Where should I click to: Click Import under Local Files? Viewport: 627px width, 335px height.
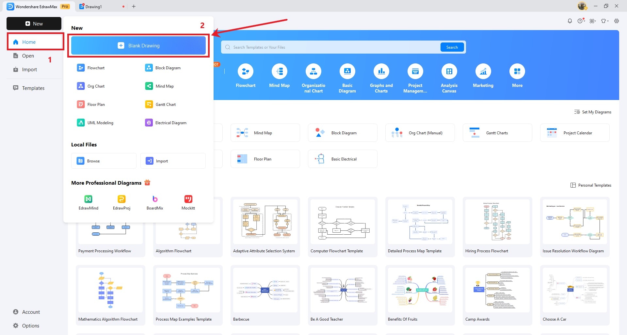click(173, 161)
